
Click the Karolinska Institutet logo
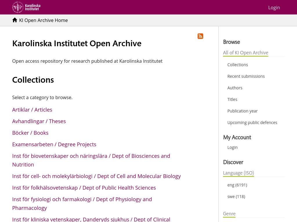click(x=26, y=7)
